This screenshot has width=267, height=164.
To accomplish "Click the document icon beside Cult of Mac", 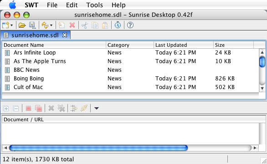I will tap(7, 87).
